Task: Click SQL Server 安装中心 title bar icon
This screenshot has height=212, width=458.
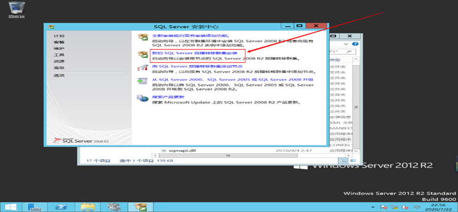Action: 51,26
